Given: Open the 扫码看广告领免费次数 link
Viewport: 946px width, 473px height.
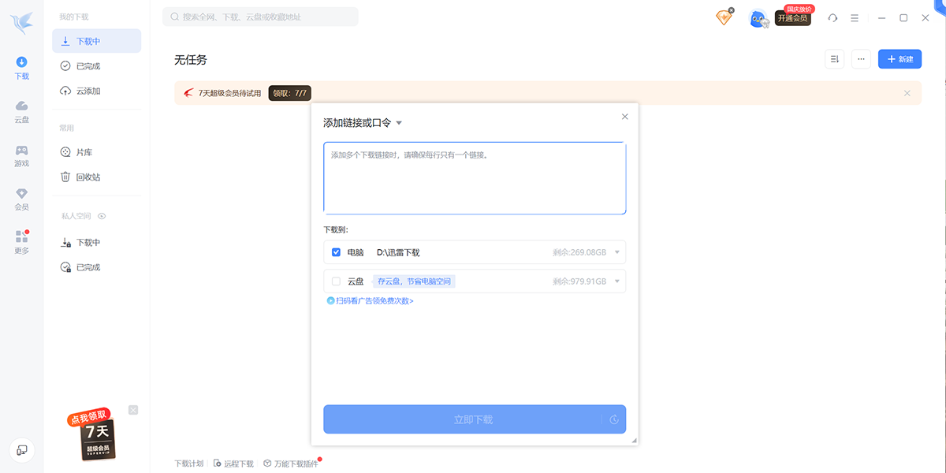Looking at the screenshot, I should click(371, 300).
